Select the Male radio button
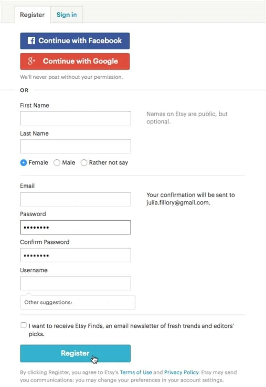Screen dimensions: 266x387 pos(57,163)
